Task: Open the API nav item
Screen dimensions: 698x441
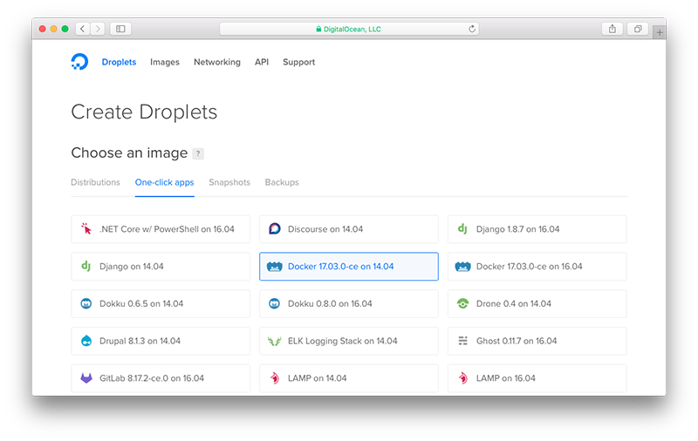Action: [262, 62]
